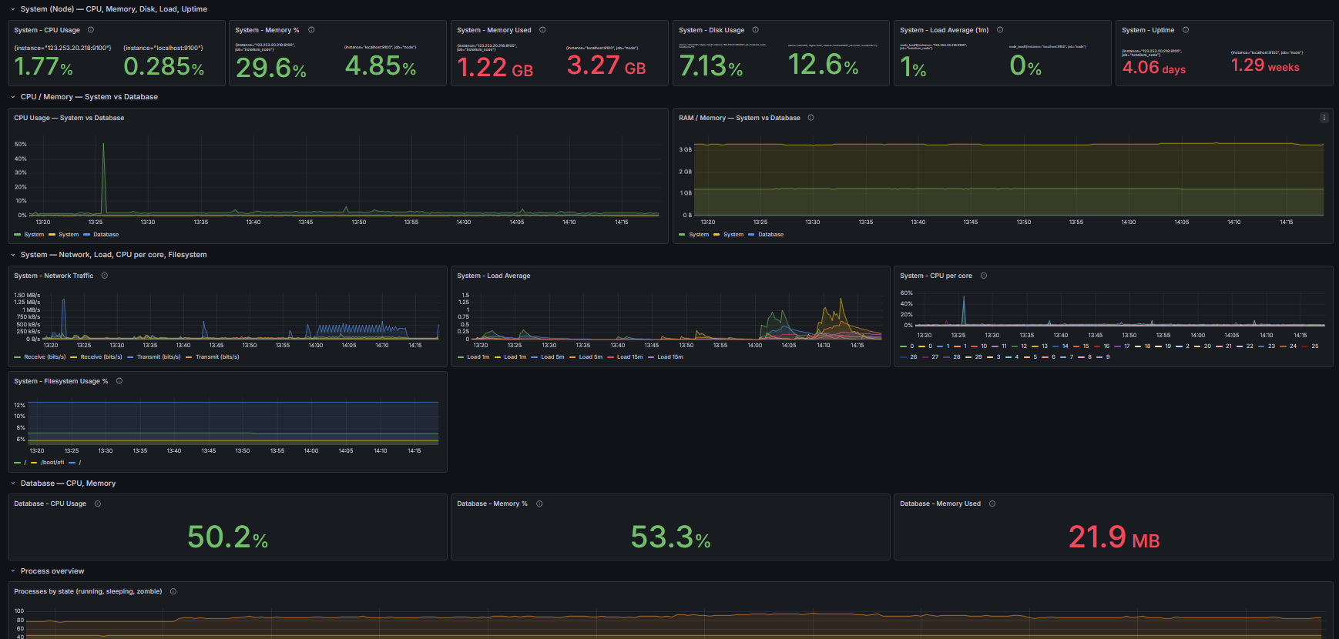Open info icon beside System - CPU Usage

point(91,30)
